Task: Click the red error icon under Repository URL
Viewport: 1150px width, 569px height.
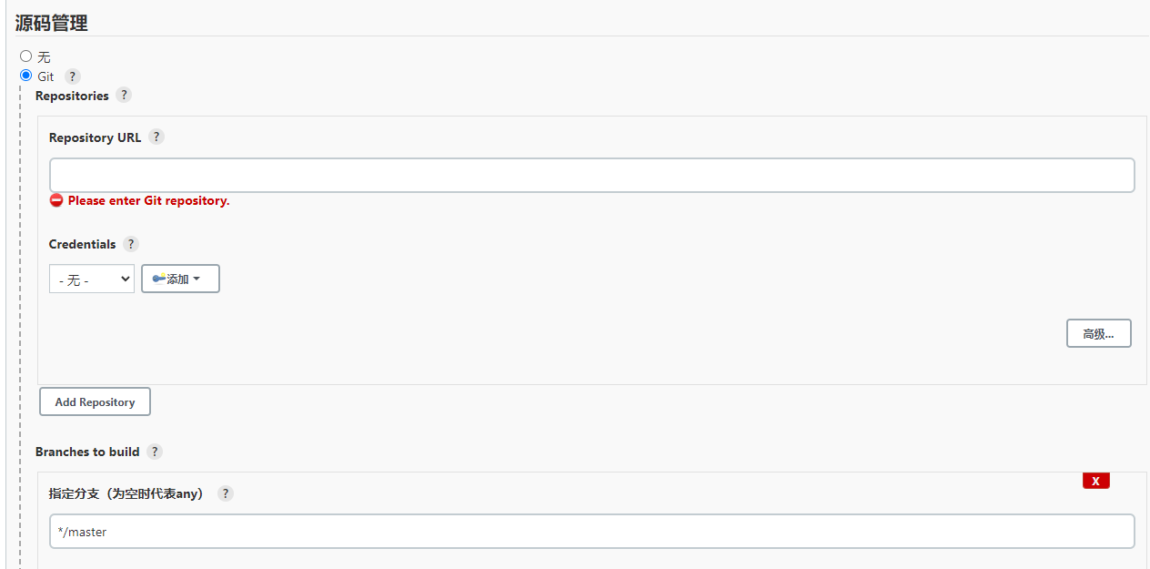Action: (x=56, y=200)
